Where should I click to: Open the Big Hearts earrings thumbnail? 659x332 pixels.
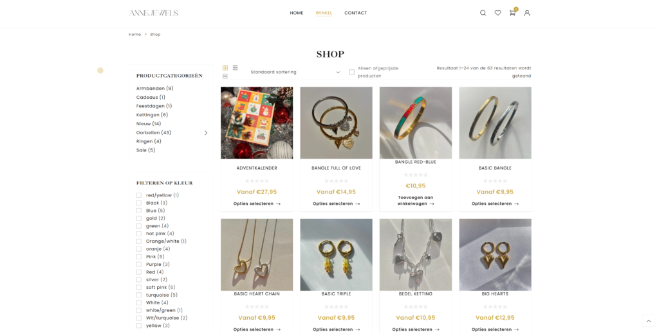pos(495,254)
